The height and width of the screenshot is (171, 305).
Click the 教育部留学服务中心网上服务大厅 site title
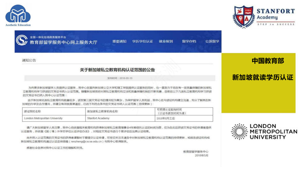click(63, 42)
